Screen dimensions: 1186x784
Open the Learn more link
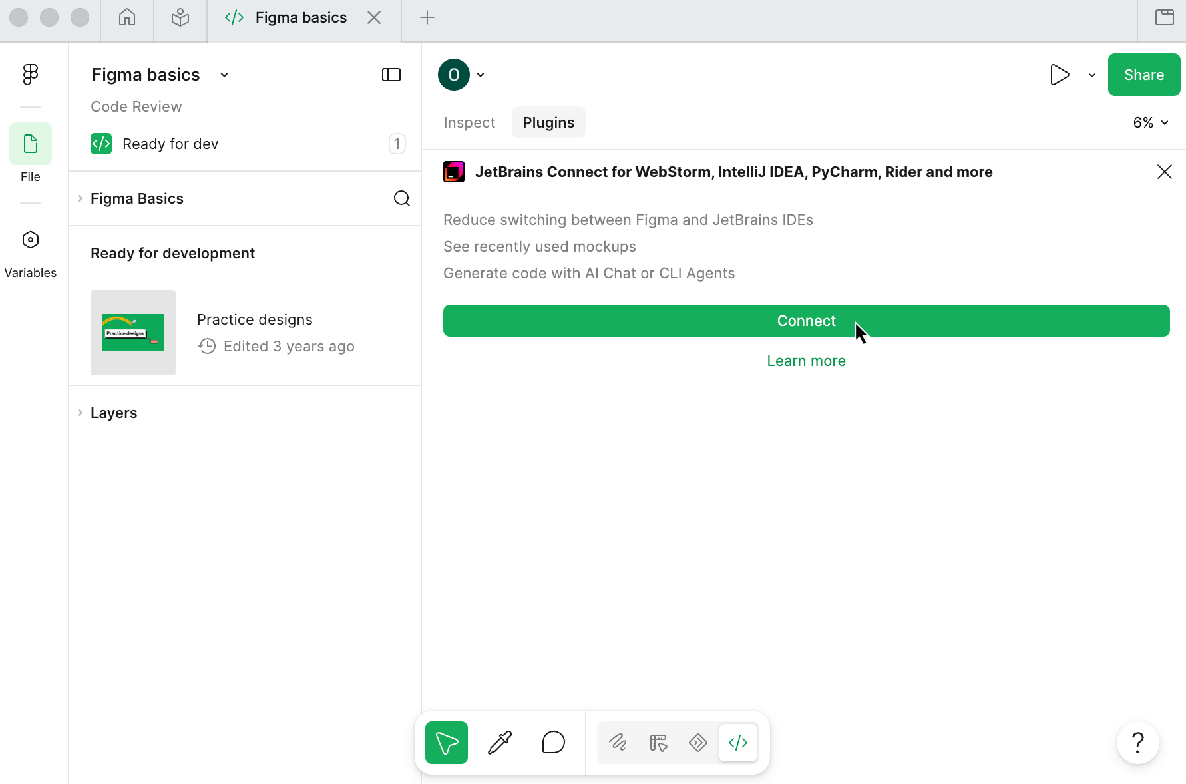[x=807, y=361]
